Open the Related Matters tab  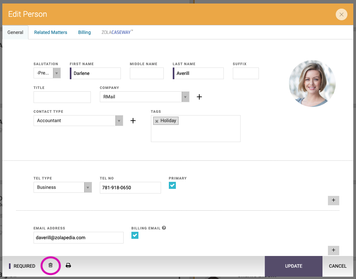(x=51, y=32)
